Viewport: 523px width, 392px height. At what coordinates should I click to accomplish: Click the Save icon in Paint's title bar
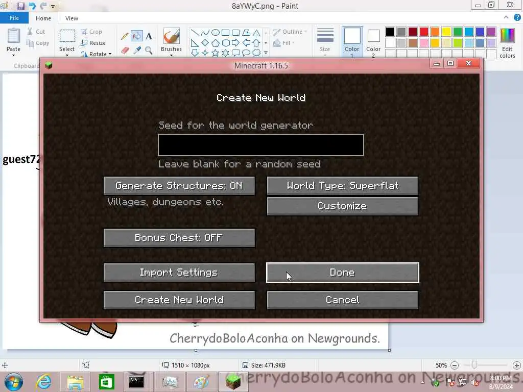20,6
